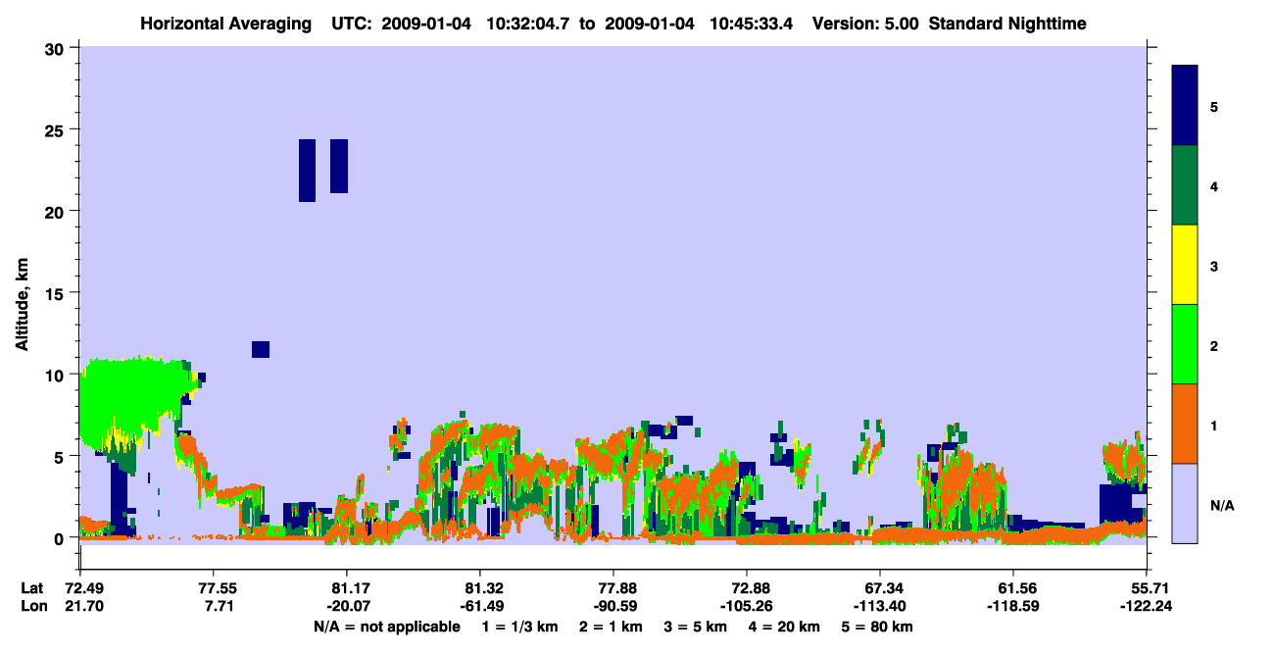Click the dark blue colorbar segment labeled 5
The width and height of the screenshot is (1274, 654).
click(x=1185, y=106)
